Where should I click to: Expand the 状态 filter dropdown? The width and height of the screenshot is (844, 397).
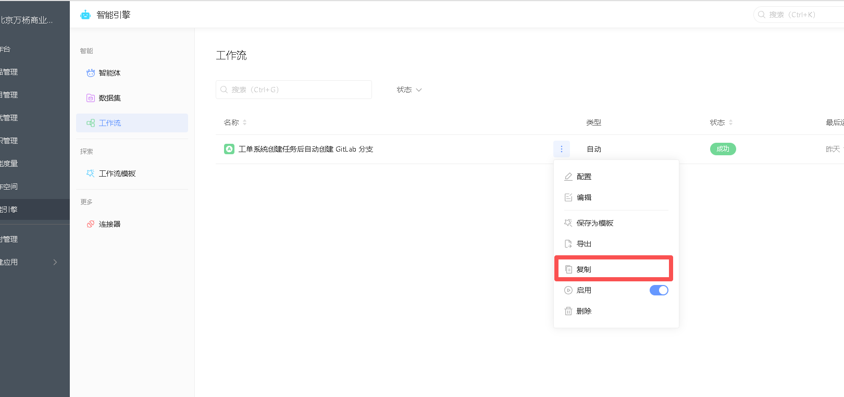pos(409,90)
